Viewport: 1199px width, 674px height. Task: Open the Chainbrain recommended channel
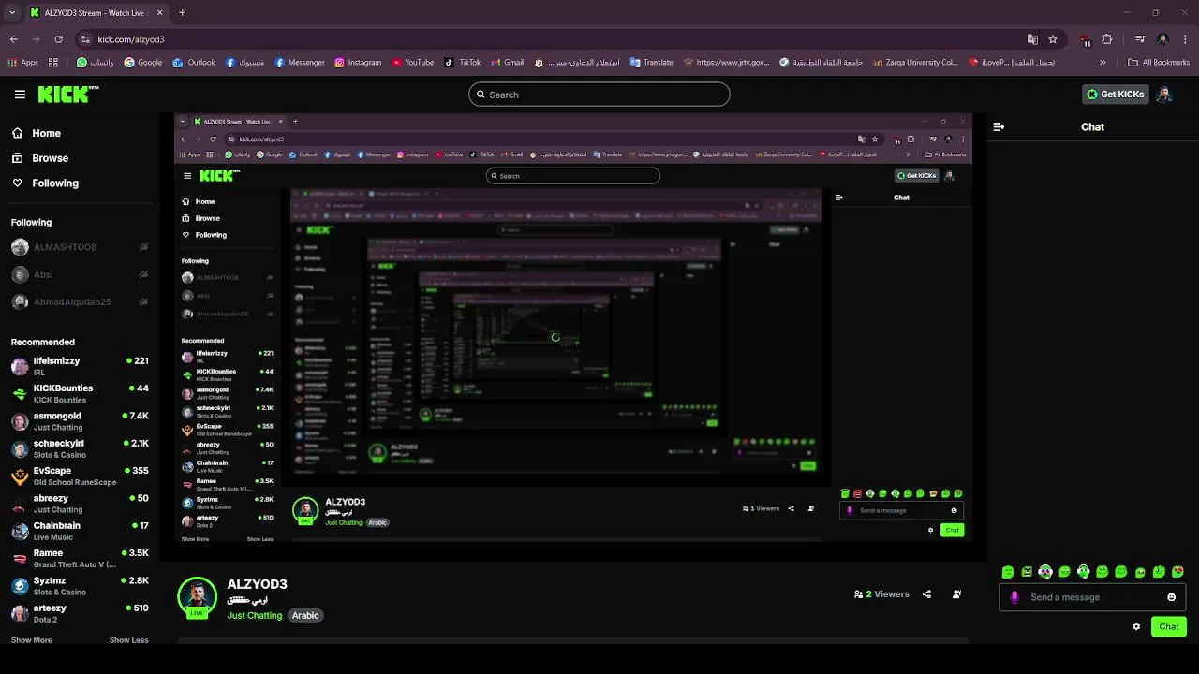point(80,531)
